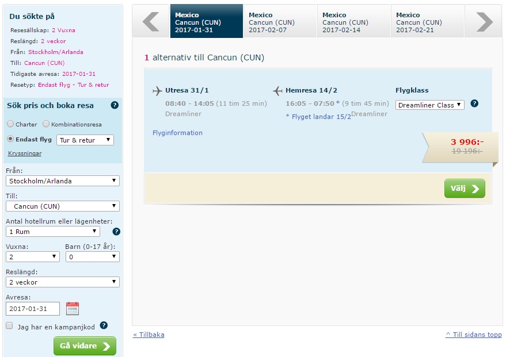Click the green Välj button
The image size is (506, 357).
[465, 189]
